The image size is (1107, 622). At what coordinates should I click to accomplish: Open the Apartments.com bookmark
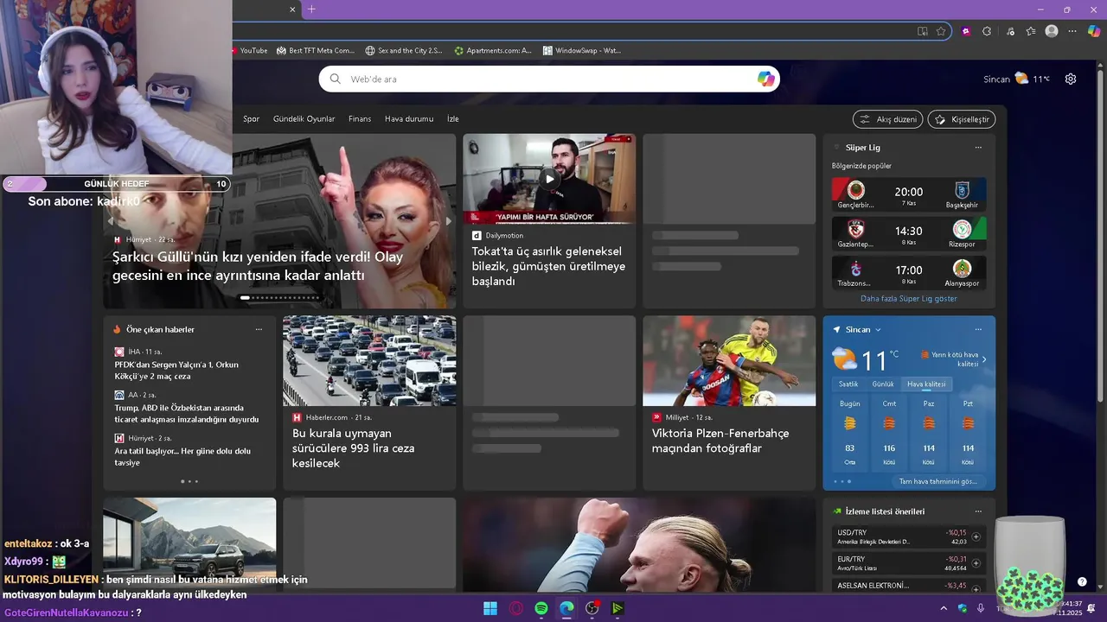coord(493,51)
